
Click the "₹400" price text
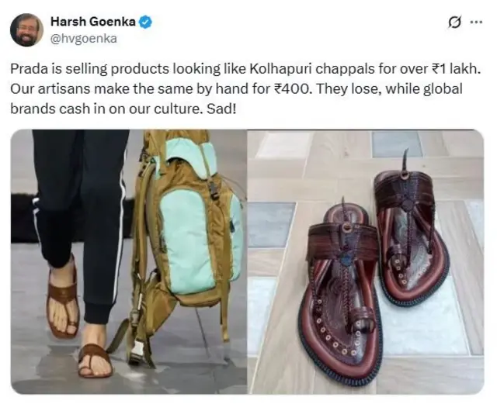pyautogui.click(x=289, y=88)
